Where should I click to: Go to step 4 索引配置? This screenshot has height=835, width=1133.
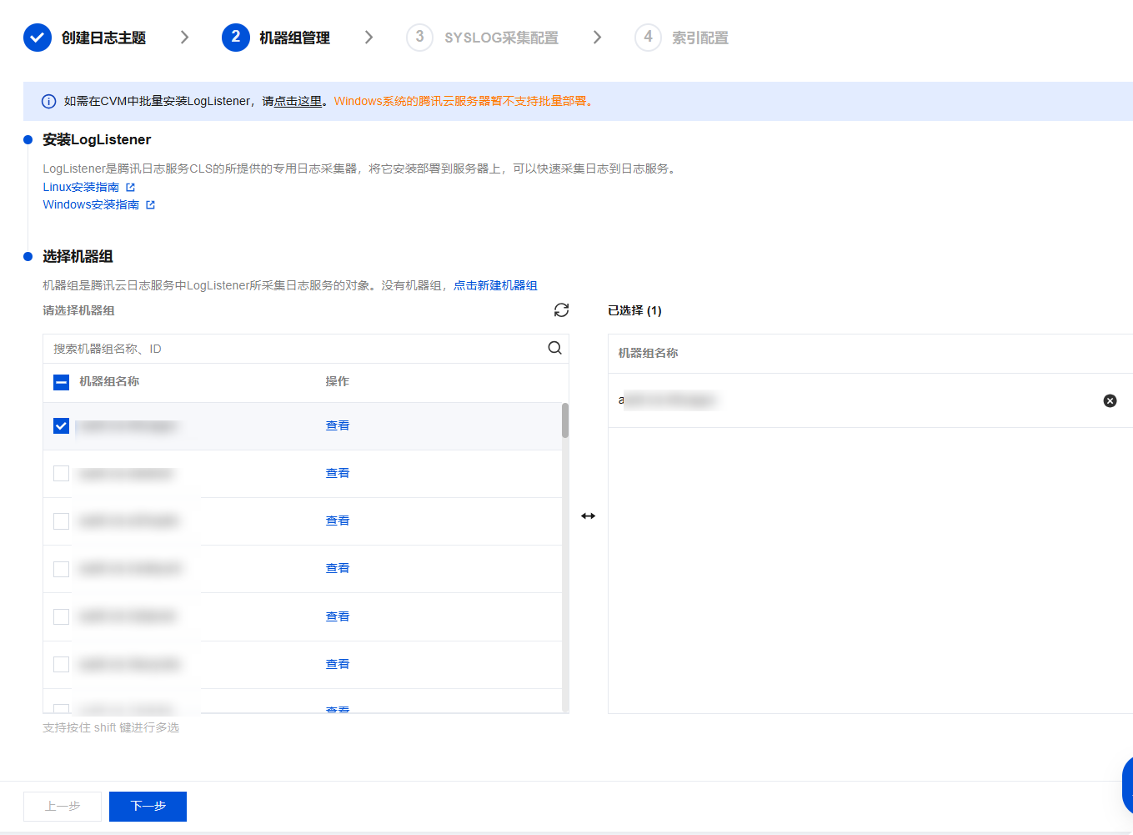(681, 38)
